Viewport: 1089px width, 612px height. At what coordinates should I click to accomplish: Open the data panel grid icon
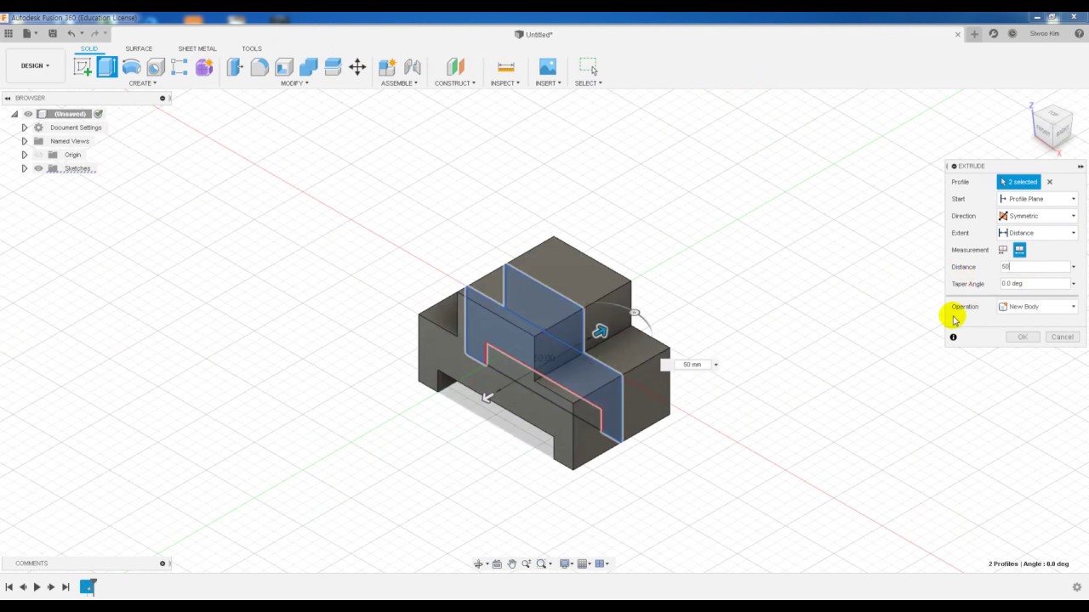click(x=9, y=34)
